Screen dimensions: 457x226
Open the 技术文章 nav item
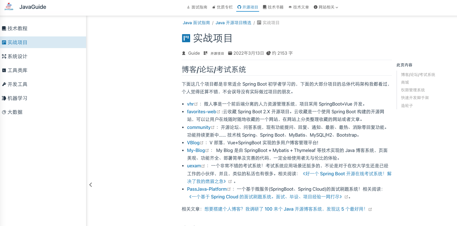(299, 7)
